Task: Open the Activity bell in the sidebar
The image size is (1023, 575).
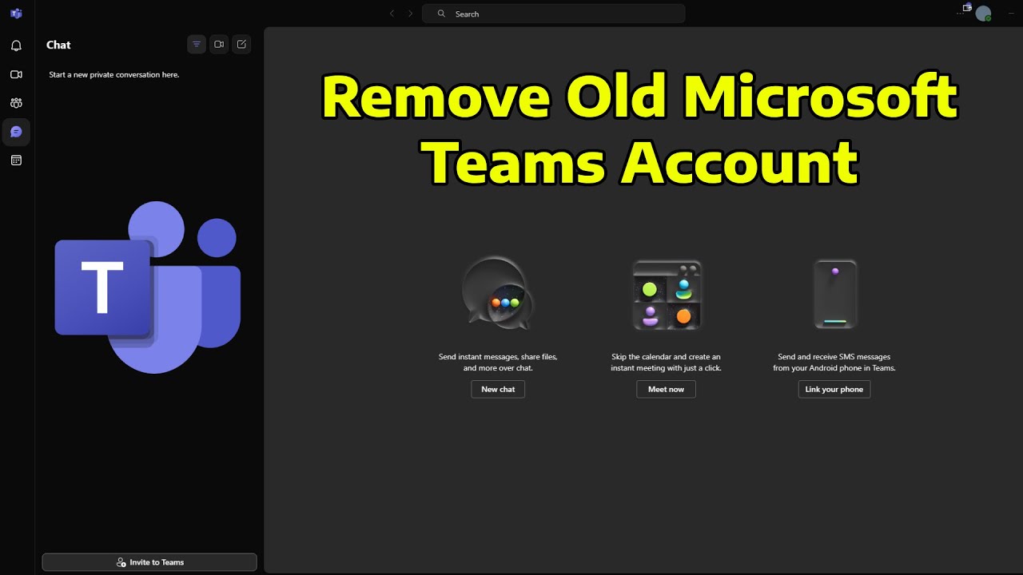Action: click(x=16, y=46)
